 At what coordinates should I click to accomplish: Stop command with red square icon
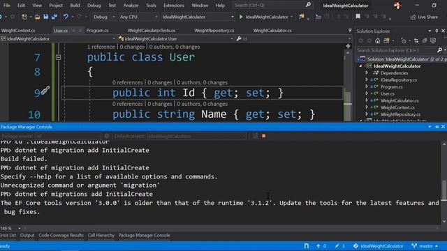coord(264,136)
